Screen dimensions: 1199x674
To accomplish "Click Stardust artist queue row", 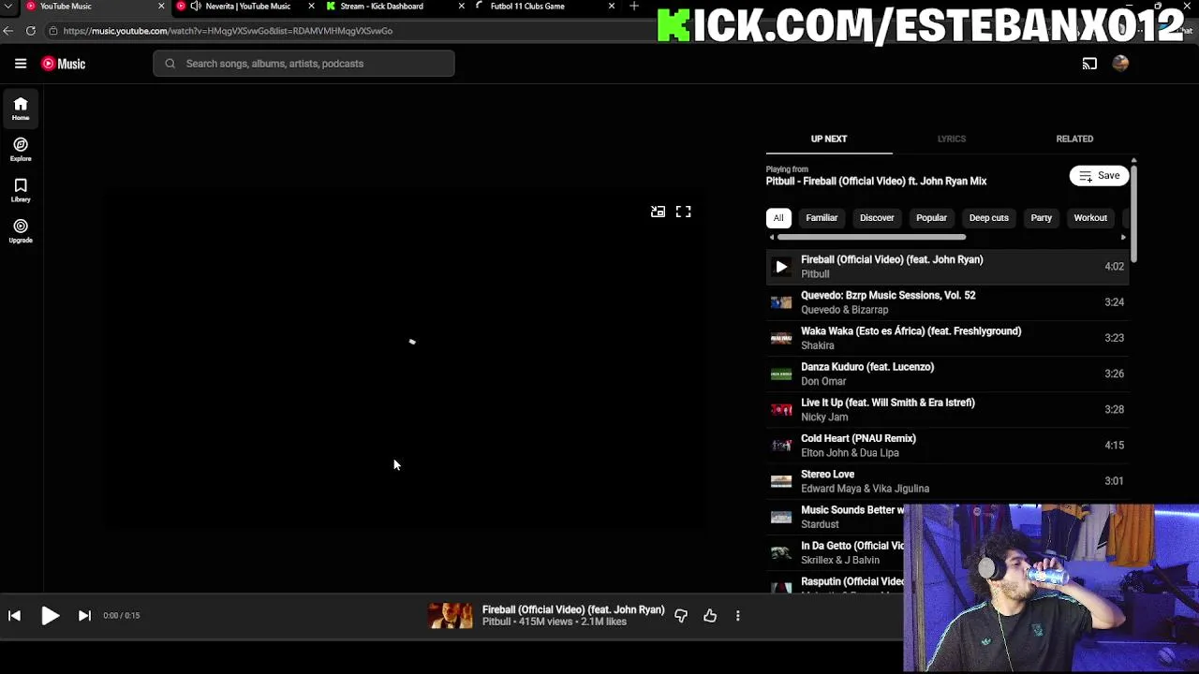I will [x=836, y=517].
